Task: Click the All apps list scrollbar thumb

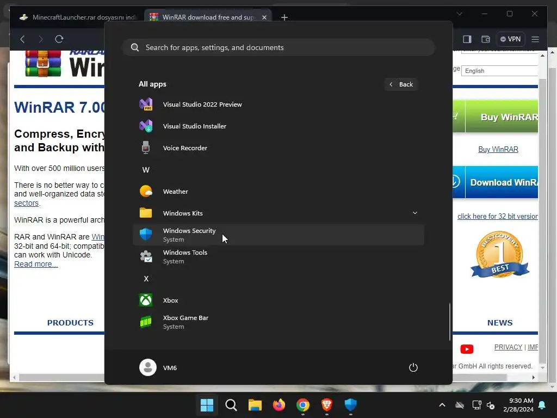Action: (x=450, y=322)
